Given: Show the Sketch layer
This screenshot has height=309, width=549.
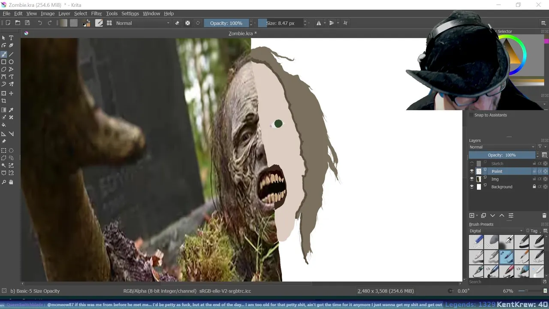Looking at the screenshot, I should pos(472,164).
